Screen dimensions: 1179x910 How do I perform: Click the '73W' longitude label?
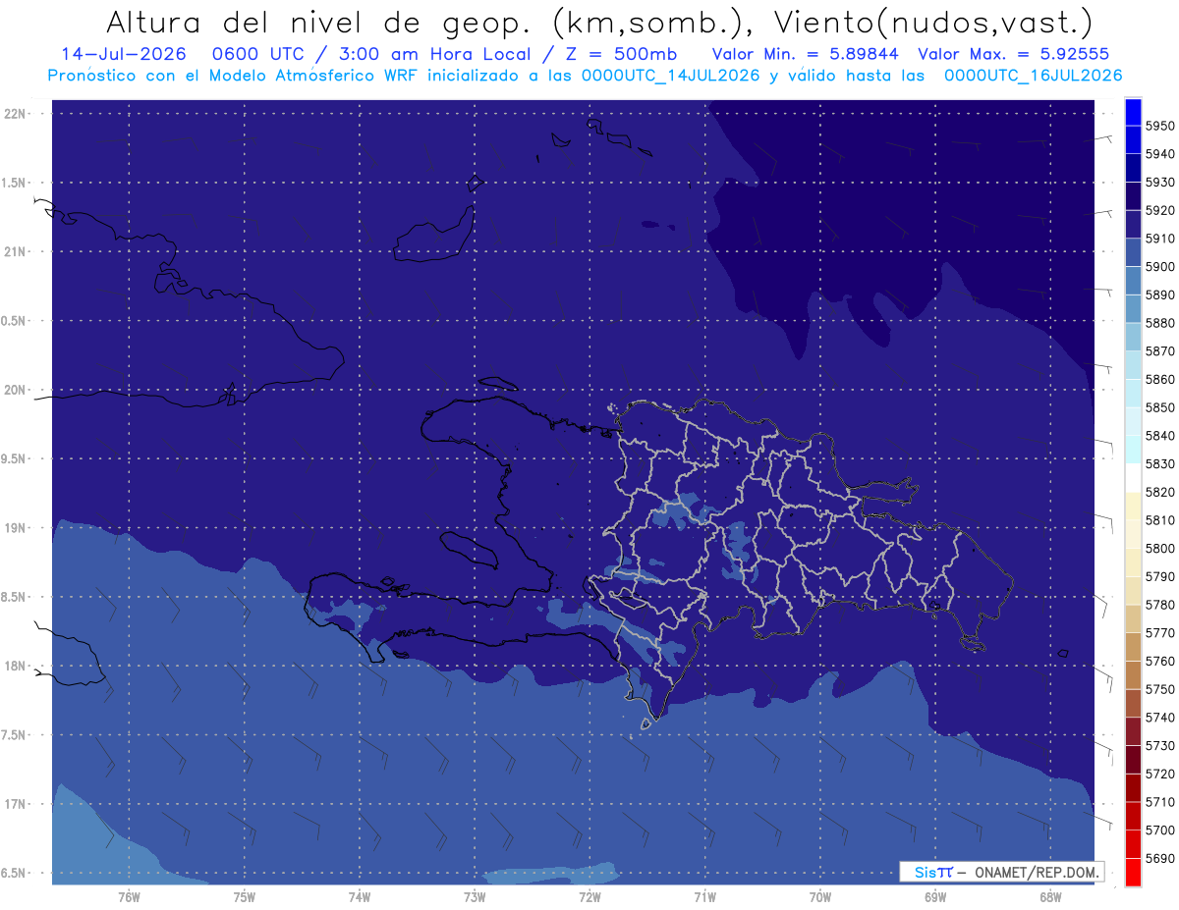[475, 896]
